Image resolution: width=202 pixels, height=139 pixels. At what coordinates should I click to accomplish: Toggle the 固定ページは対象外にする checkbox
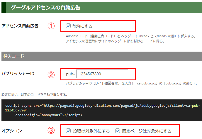pos(118,131)
